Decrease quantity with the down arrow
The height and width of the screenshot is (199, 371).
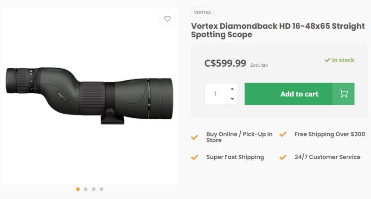[232, 99]
